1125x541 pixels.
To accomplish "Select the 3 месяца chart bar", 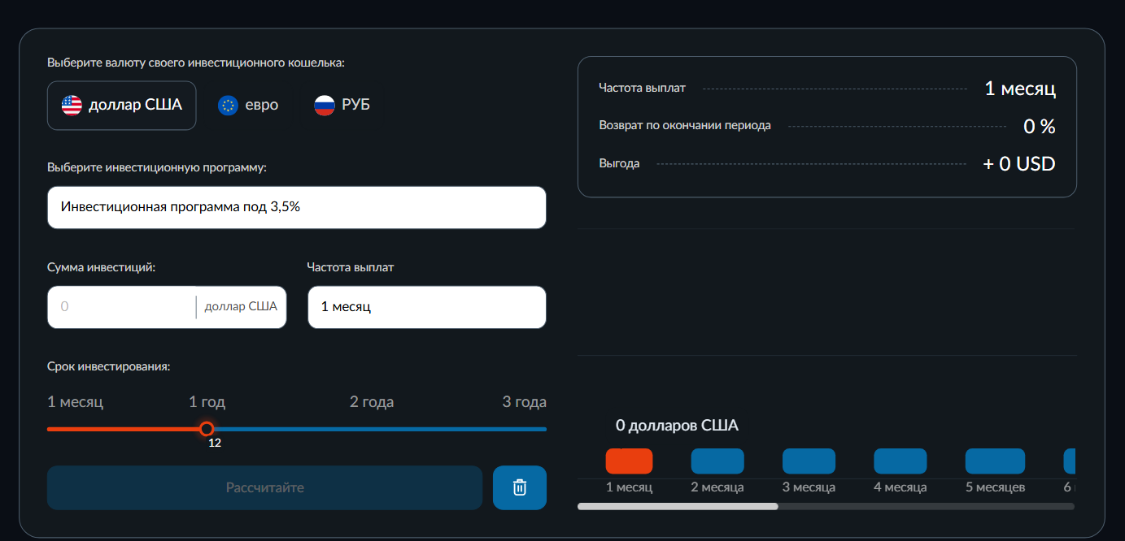I will pos(809,461).
